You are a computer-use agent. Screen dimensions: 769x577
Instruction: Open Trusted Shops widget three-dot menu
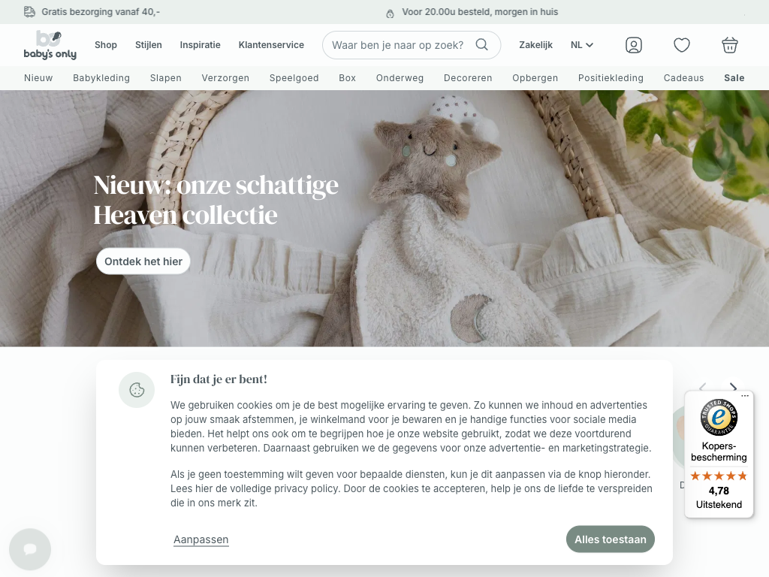(745, 395)
